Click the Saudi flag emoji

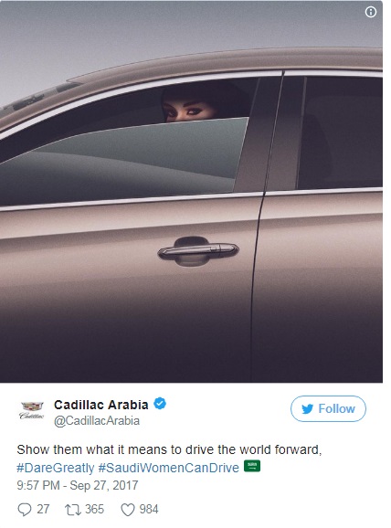(x=252, y=467)
